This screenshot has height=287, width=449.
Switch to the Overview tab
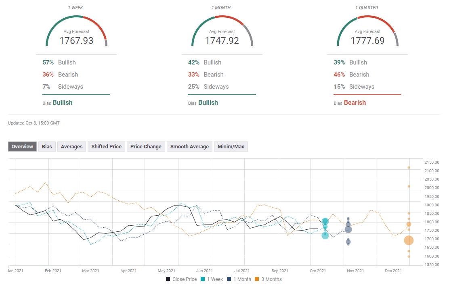click(22, 147)
